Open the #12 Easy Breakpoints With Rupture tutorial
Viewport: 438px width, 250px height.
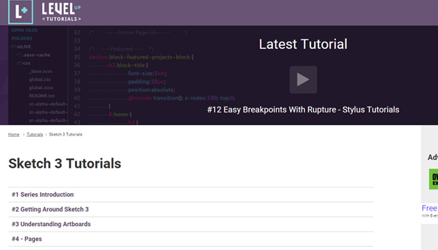[303, 109]
